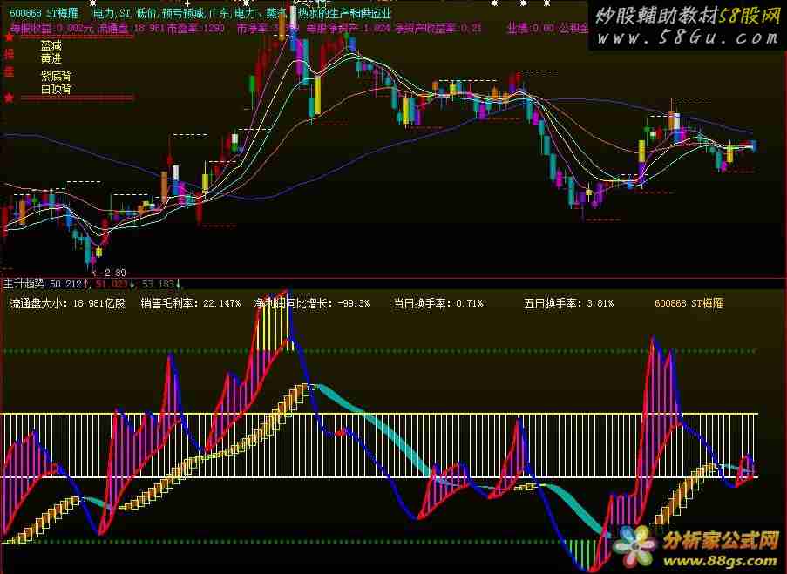Click the grey indicator value 53.183

[x=158, y=284]
